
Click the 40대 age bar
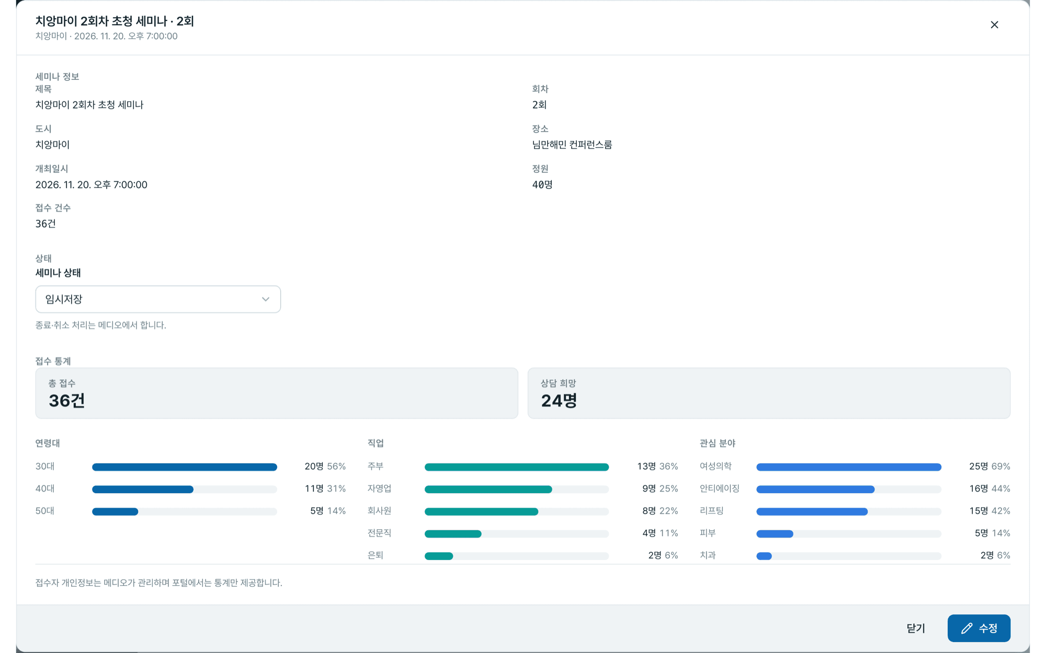click(185, 489)
